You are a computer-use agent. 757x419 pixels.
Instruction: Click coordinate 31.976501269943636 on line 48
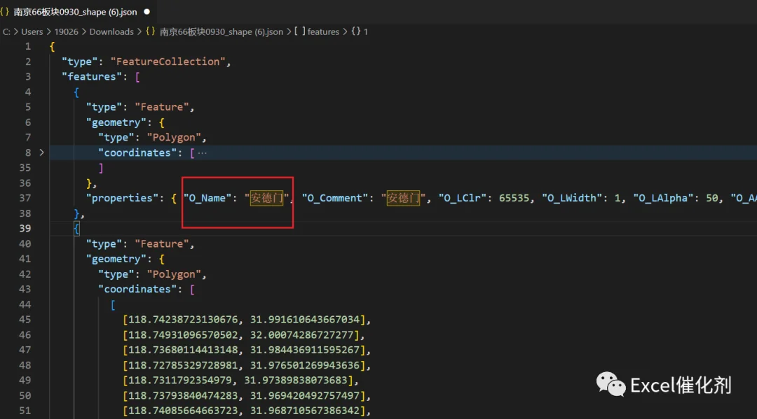pos(305,365)
